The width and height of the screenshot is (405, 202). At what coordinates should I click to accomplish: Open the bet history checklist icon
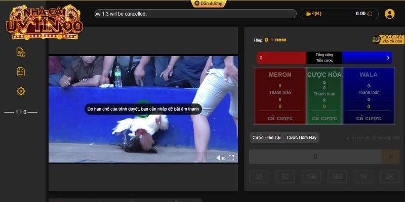click(21, 72)
